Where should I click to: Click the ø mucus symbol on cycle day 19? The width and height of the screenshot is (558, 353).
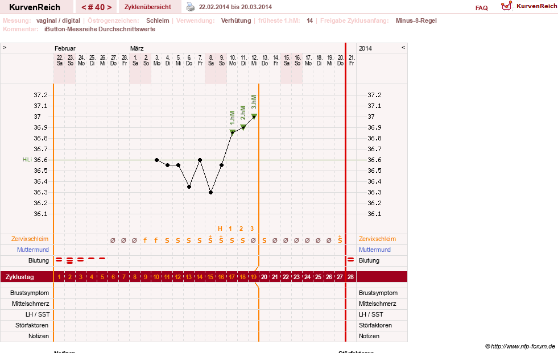(253, 240)
